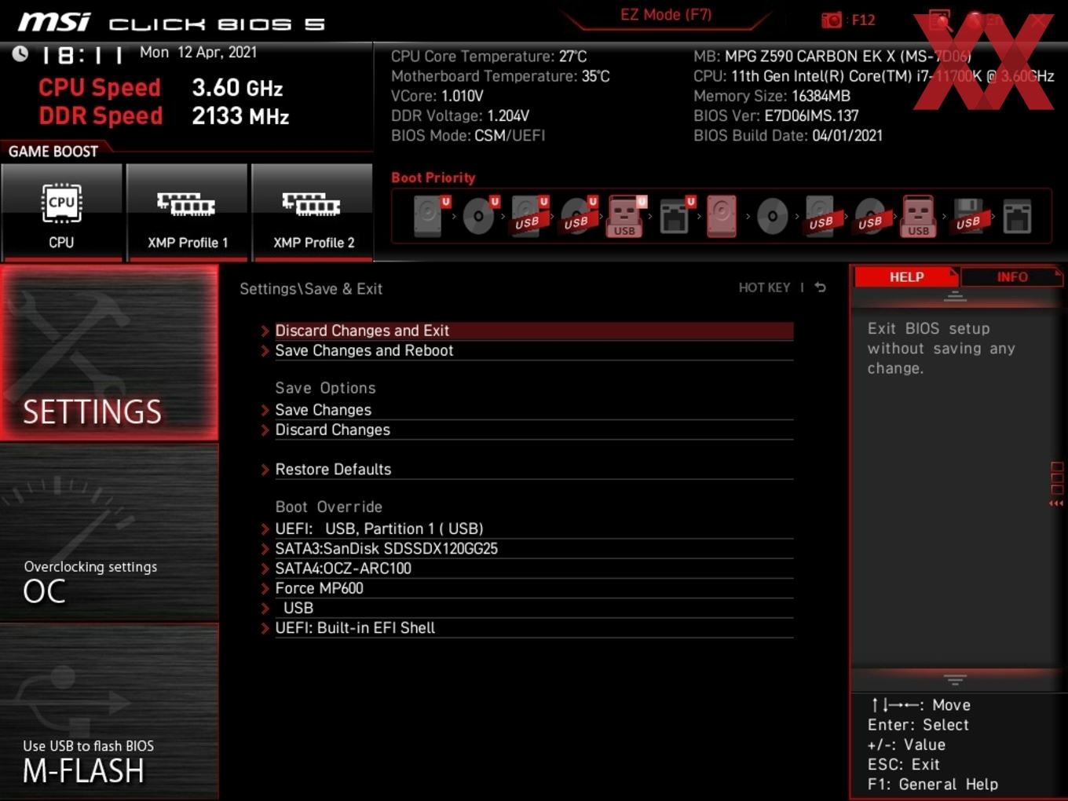This screenshot has height=801, width=1068.
Task: Select the network boot icon with U badge
Action: coord(675,216)
